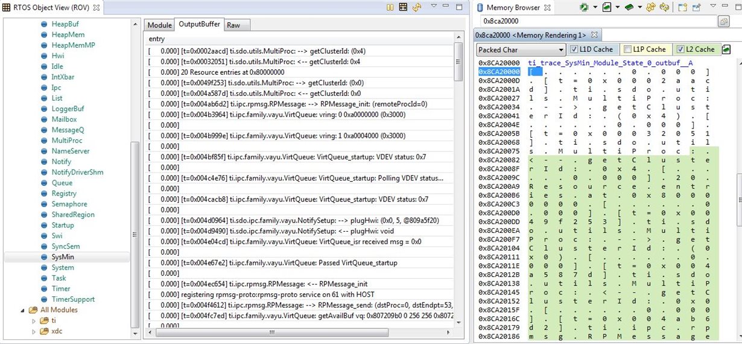Select Mailbox module in the tree
This screenshot has width=742, height=344.
pos(65,119)
